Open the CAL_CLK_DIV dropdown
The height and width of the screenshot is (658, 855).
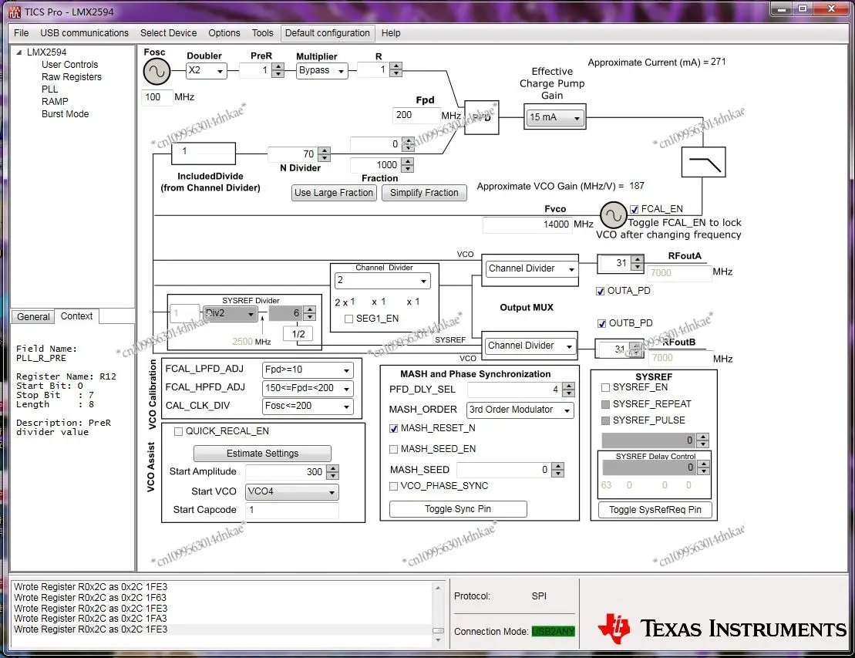point(308,407)
